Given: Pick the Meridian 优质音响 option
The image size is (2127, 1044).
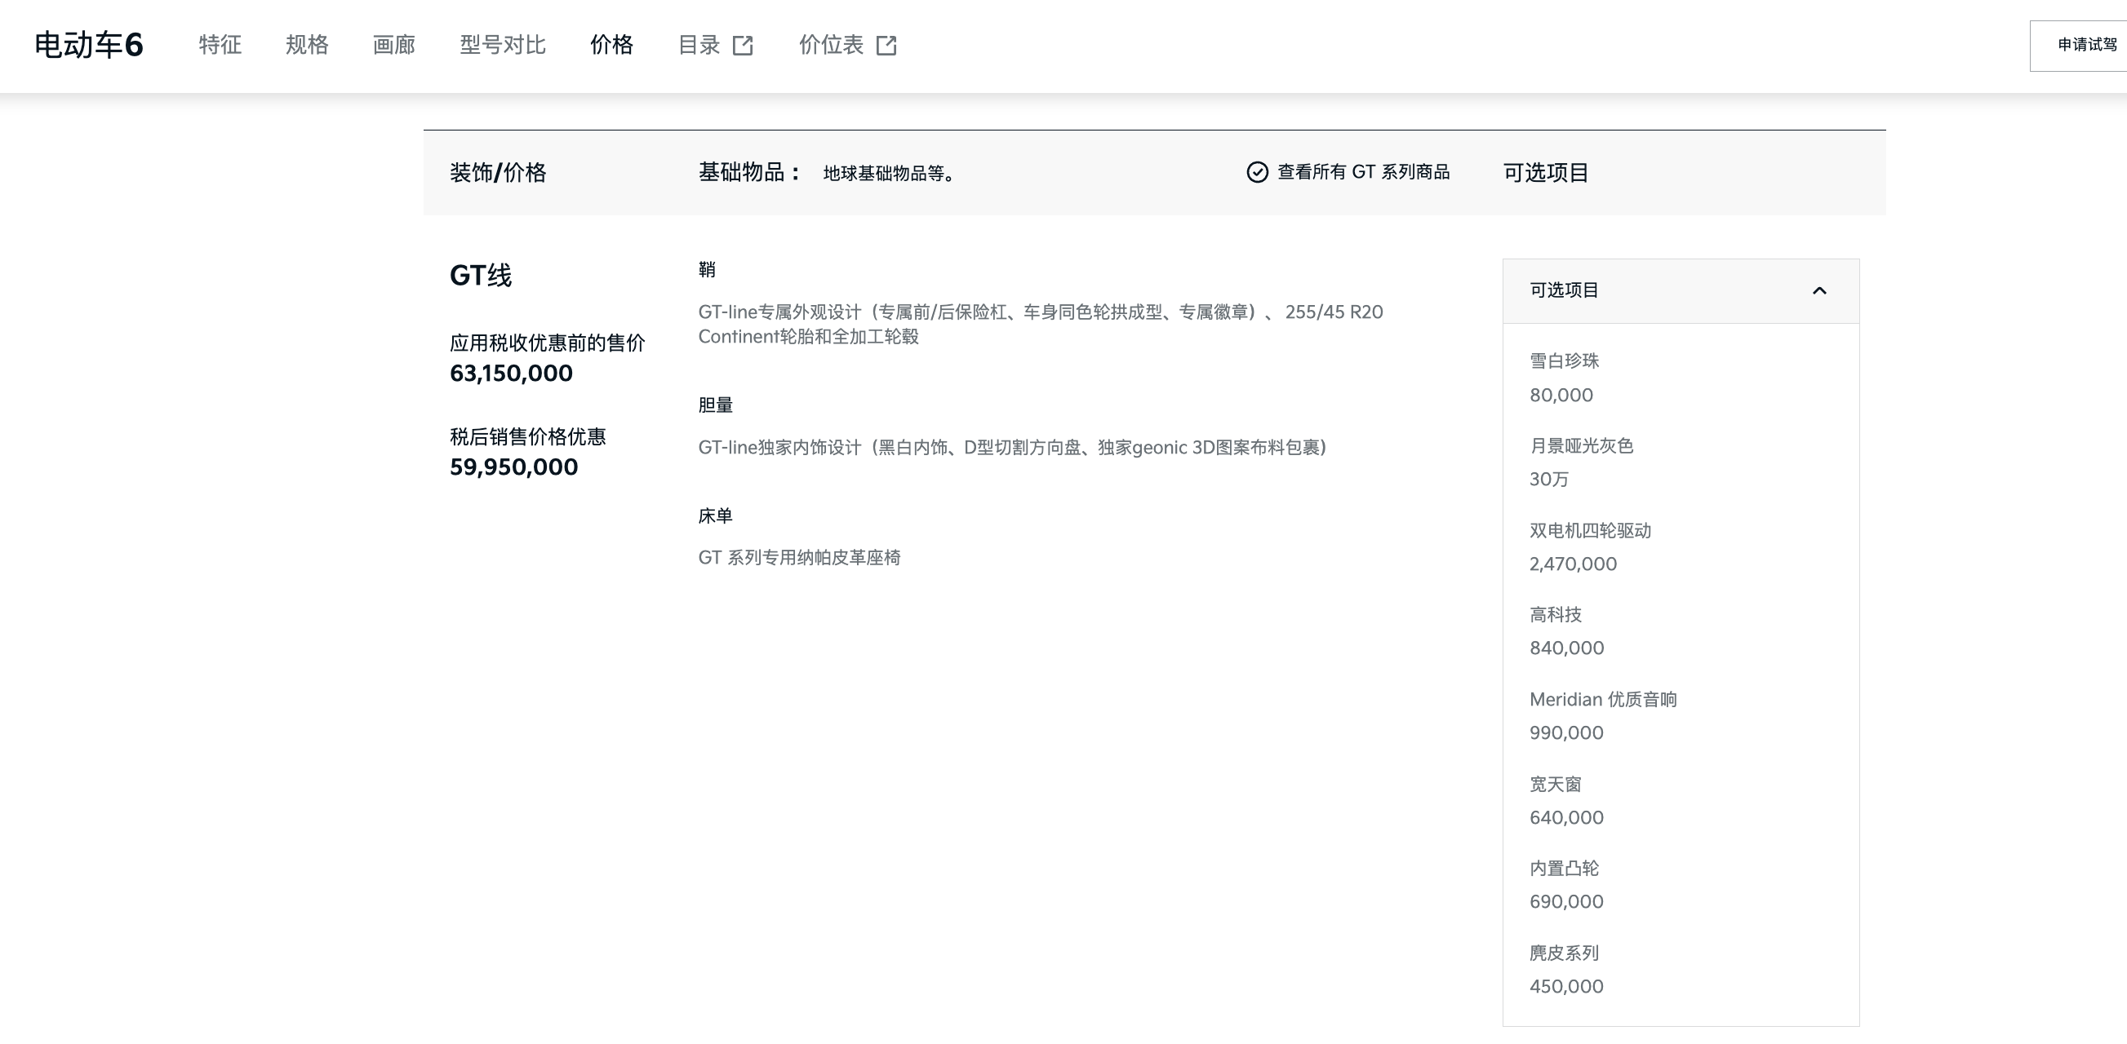Looking at the screenshot, I should click(x=1602, y=700).
